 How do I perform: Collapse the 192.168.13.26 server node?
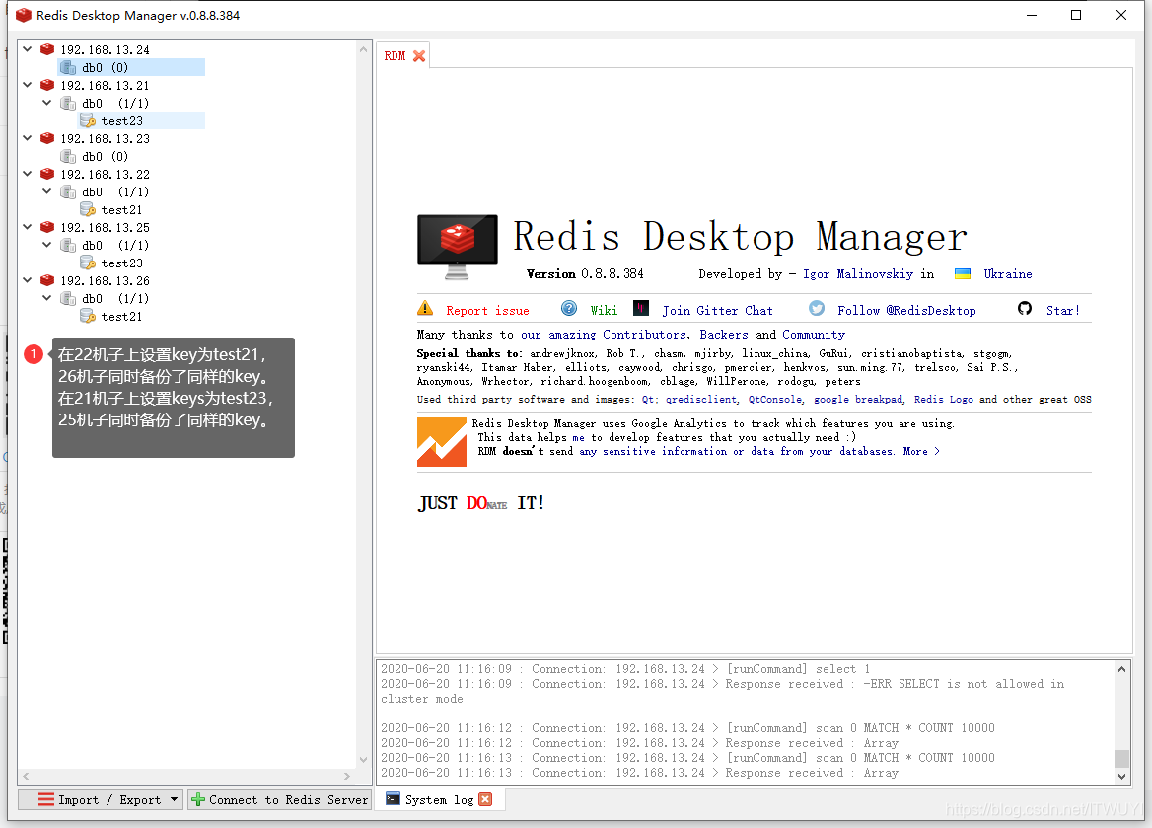click(28, 281)
